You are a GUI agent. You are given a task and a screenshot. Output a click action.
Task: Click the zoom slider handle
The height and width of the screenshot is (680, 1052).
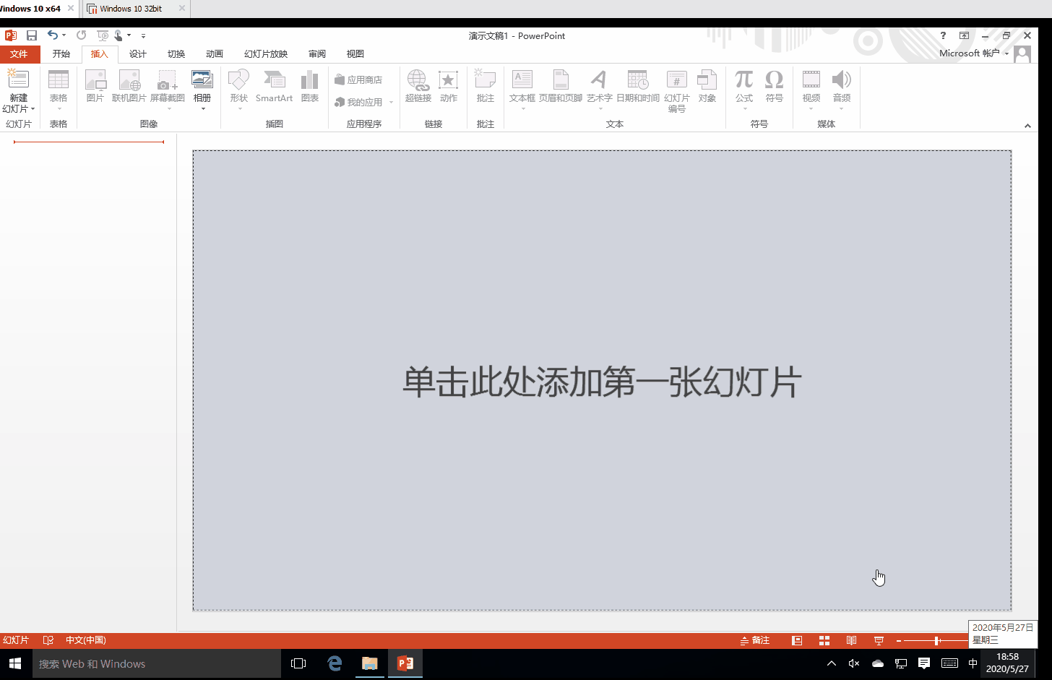936,640
